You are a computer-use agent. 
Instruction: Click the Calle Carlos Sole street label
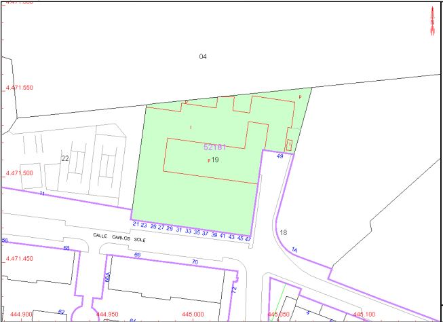pyautogui.click(x=119, y=236)
